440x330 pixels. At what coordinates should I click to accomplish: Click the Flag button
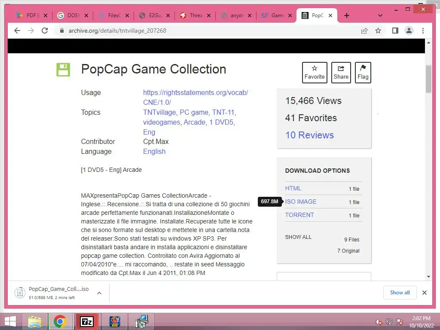(x=363, y=72)
